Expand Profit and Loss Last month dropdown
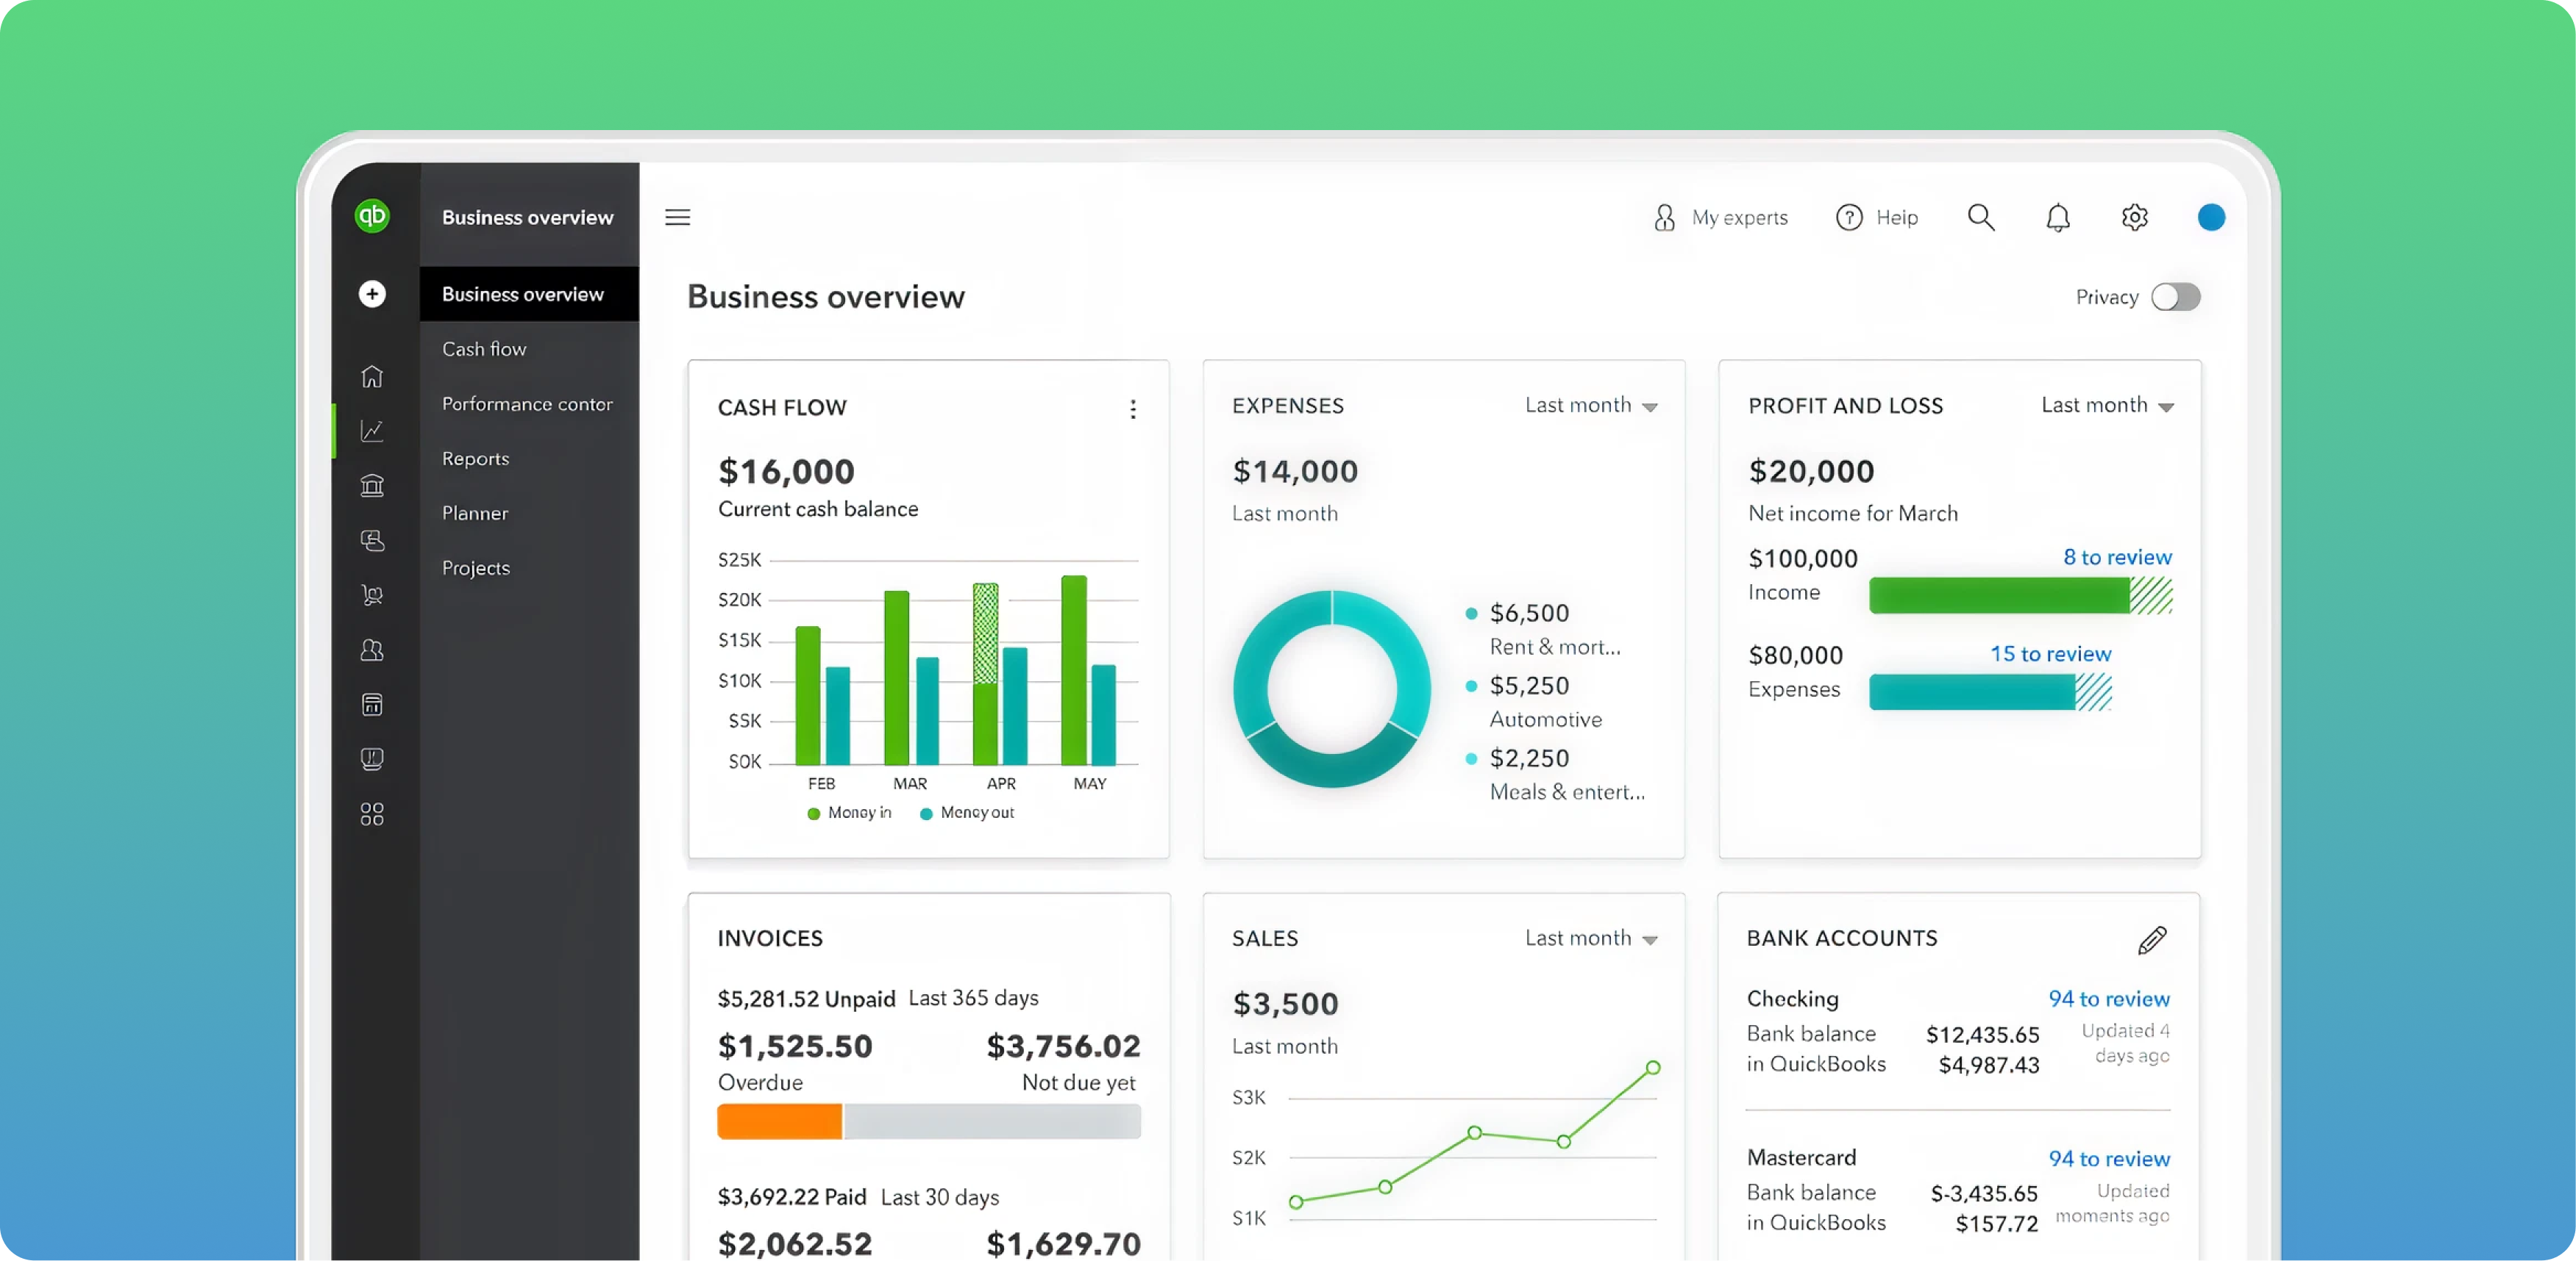The image size is (2576, 1261). pyautogui.click(x=2107, y=406)
